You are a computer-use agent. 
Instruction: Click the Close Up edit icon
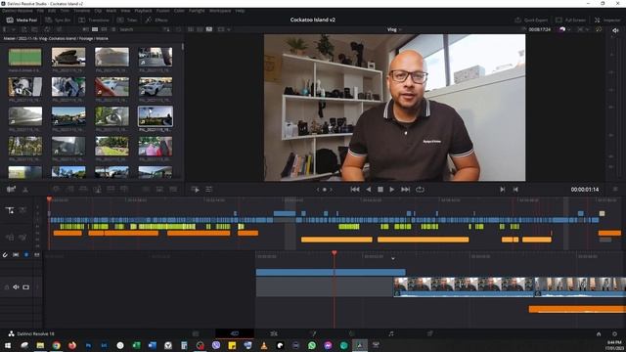click(x=97, y=189)
